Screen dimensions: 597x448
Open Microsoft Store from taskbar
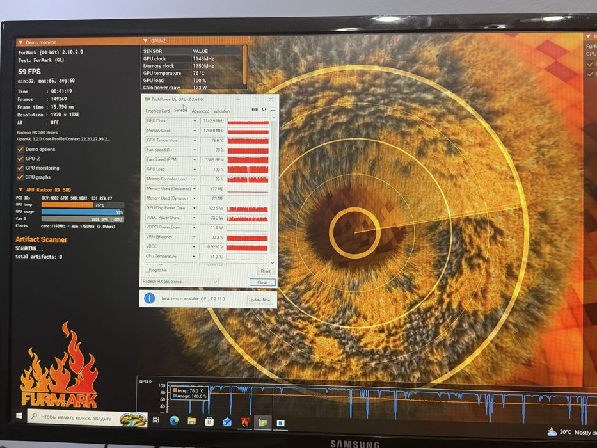click(x=209, y=422)
